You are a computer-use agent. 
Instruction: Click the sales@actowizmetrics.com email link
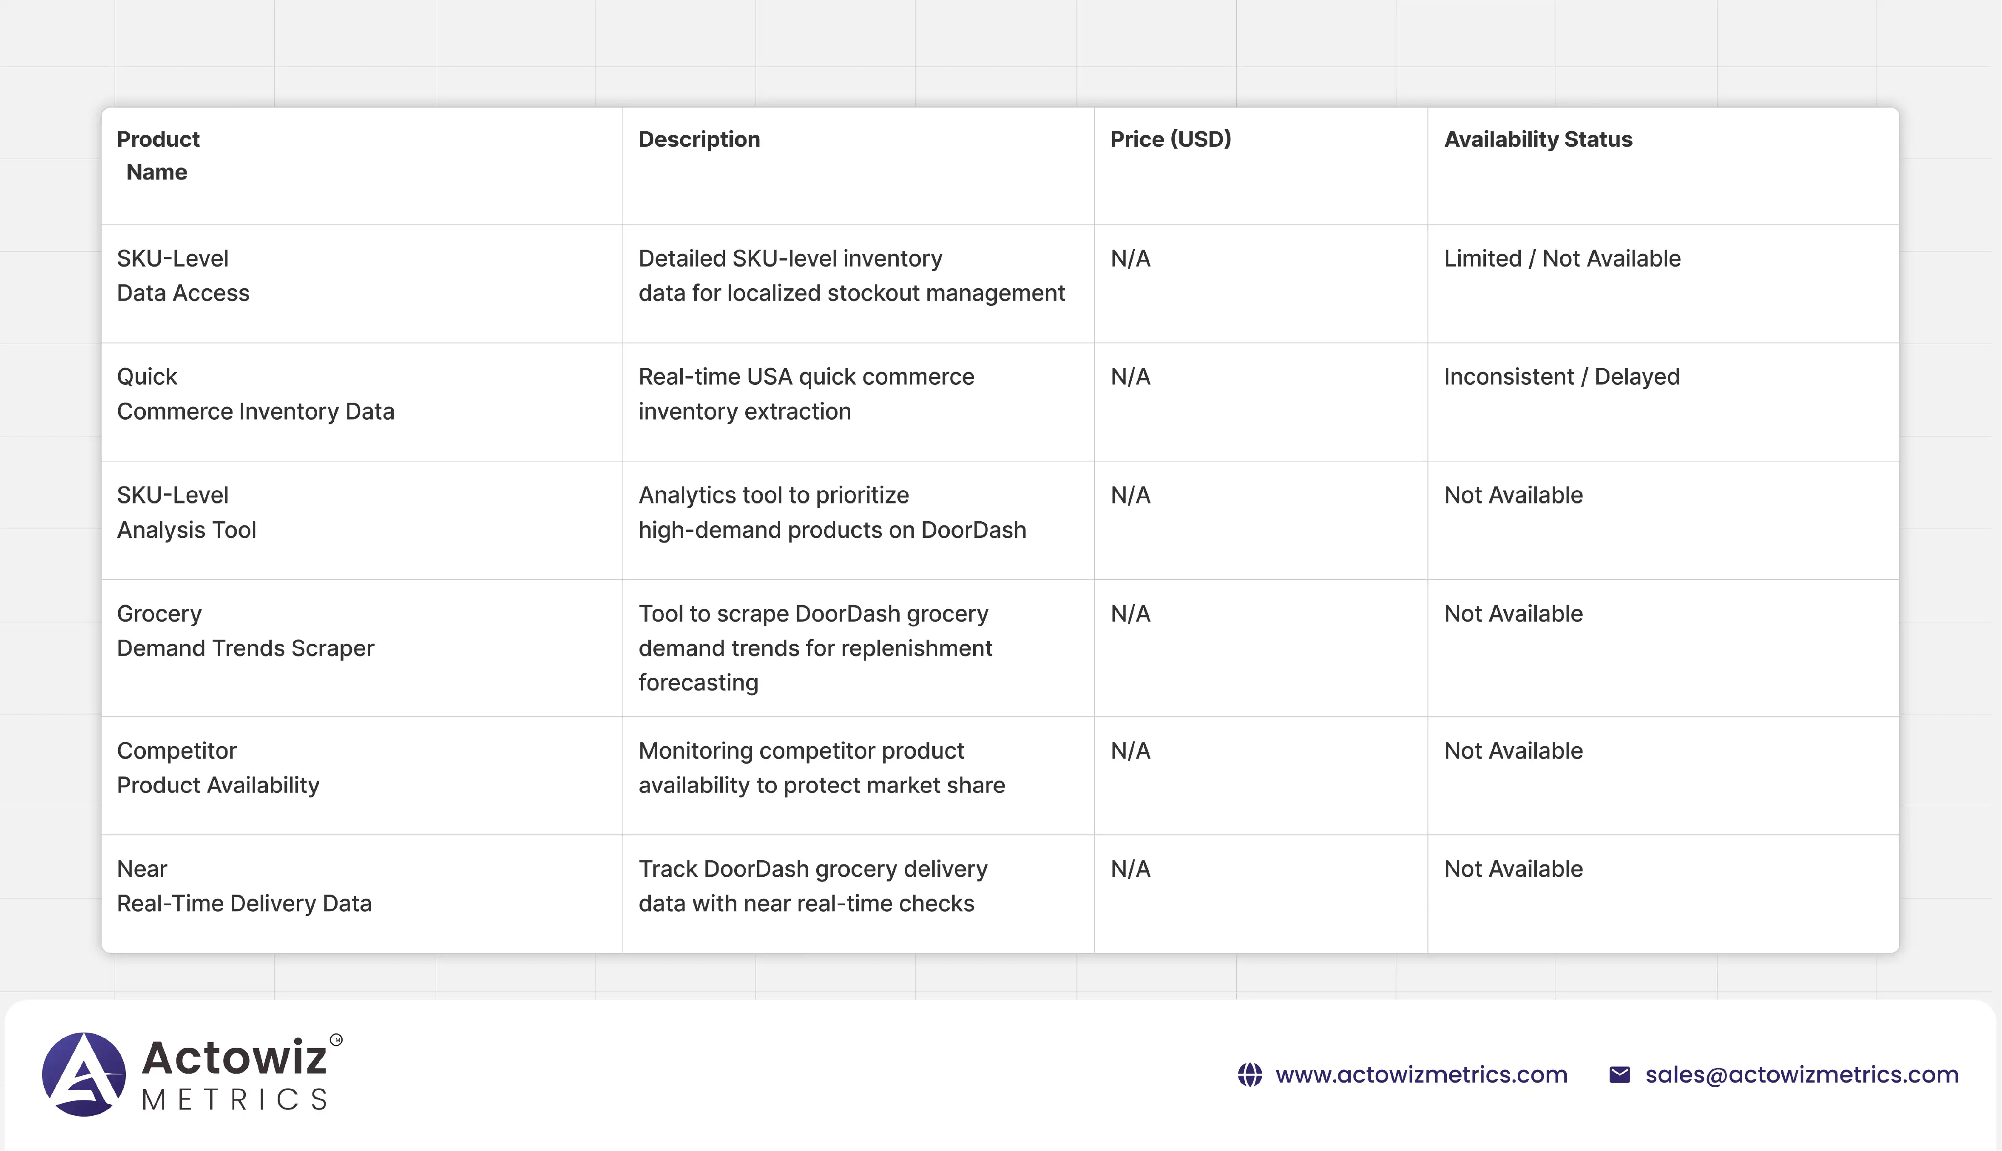pyautogui.click(x=1802, y=1075)
